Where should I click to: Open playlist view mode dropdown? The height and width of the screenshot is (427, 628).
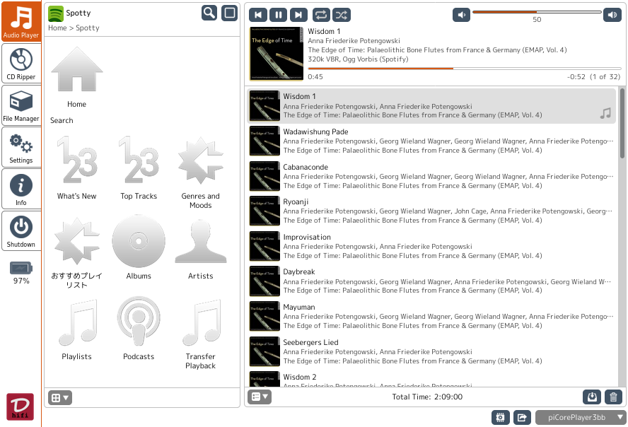point(260,397)
